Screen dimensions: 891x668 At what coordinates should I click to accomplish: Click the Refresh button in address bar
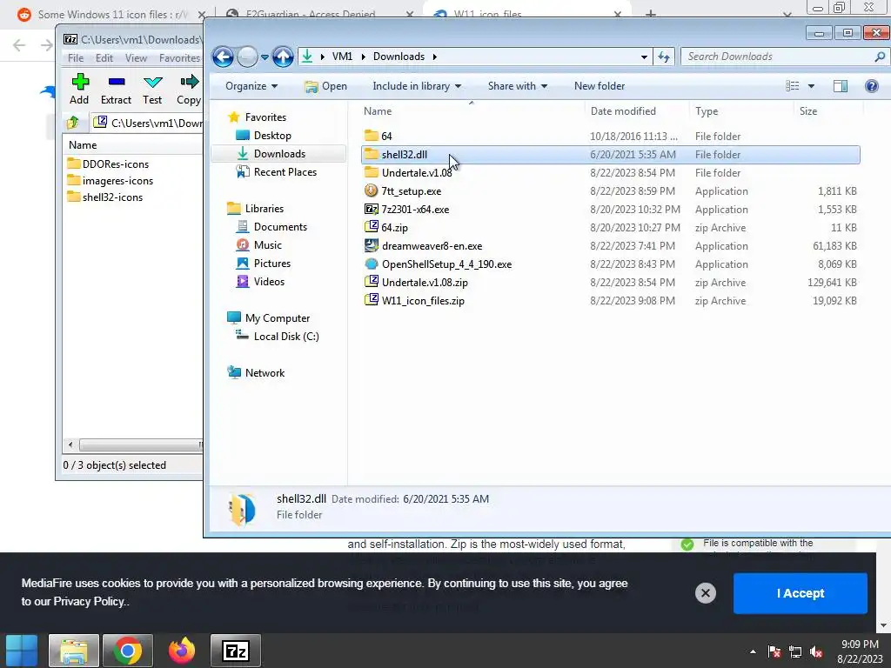tap(664, 57)
